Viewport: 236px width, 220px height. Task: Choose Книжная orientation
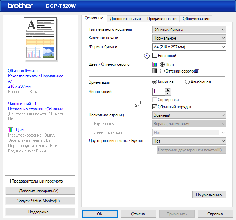pyautogui.click(x=155, y=82)
